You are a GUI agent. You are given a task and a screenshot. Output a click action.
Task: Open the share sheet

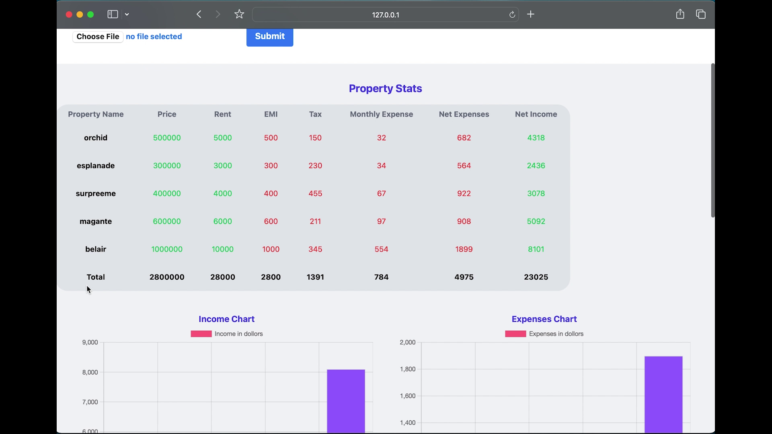680,14
